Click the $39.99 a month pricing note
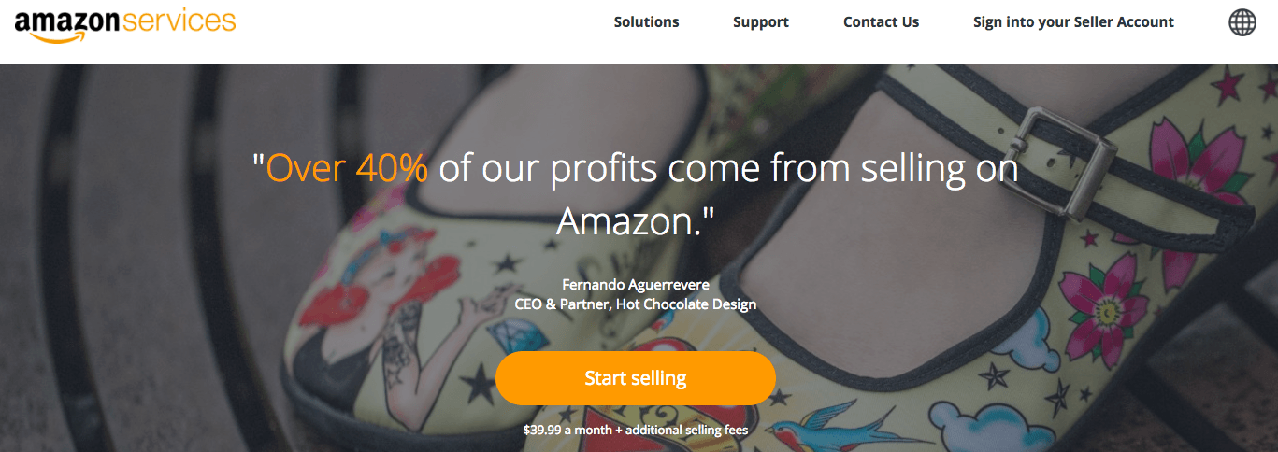Viewport: 1278px width, 452px height. [635, 431]
